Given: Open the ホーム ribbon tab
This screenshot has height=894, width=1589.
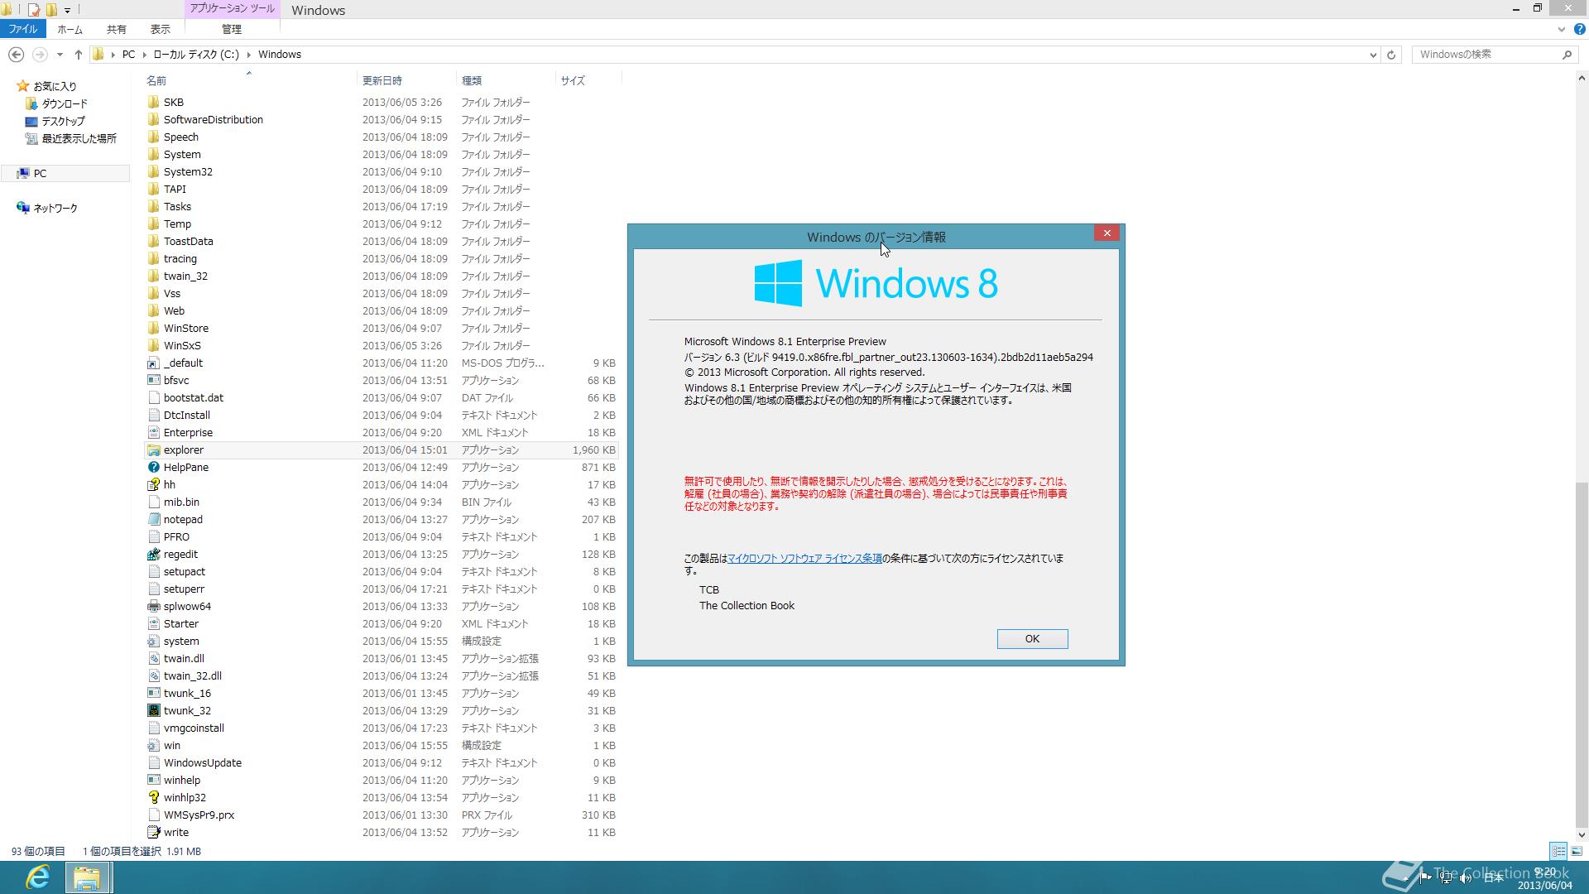Looking at the screenshot, I should 70,29.
